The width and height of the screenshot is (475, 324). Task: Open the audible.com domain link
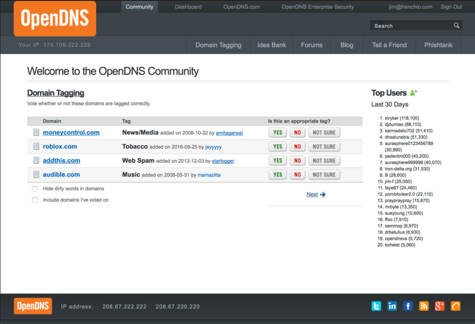(x=61, y=174)
